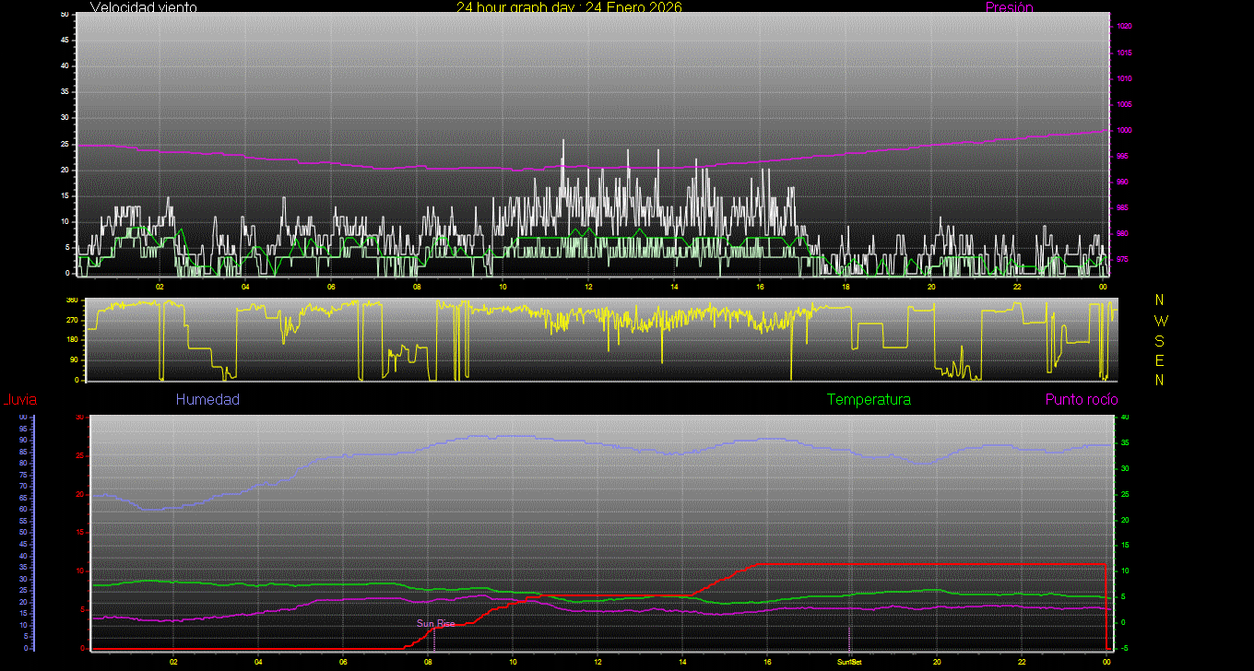The height and width of the screenshot is (671, 1254).
Task: Select the S compass direction letter
Action: [x=1160, y=340]
